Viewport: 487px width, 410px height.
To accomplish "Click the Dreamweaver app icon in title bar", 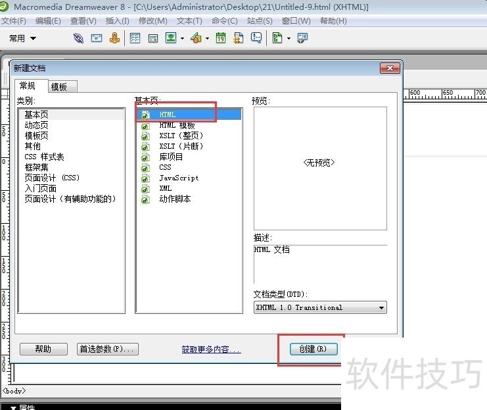I will click(5, 7).
